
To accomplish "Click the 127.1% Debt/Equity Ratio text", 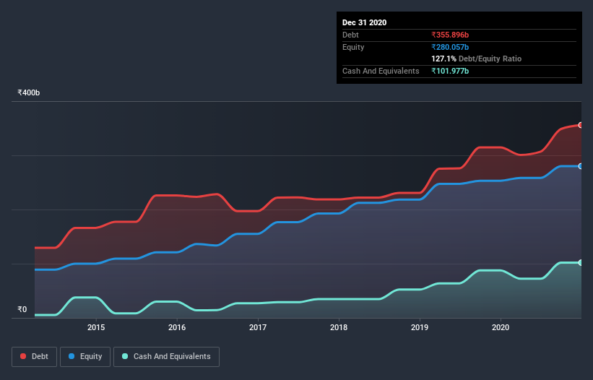I will [477, 59].
